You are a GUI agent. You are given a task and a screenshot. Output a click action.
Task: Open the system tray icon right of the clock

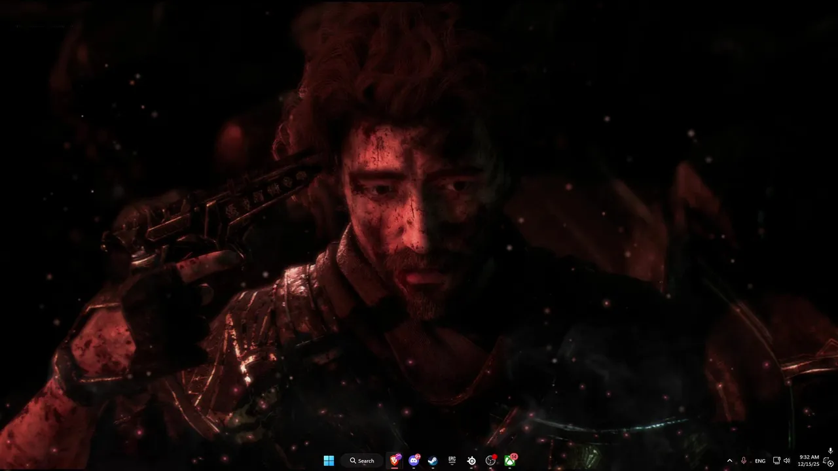coord(829,461)
